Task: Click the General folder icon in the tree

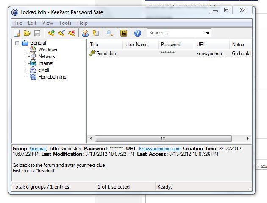Action: click(x=25, y=43)
